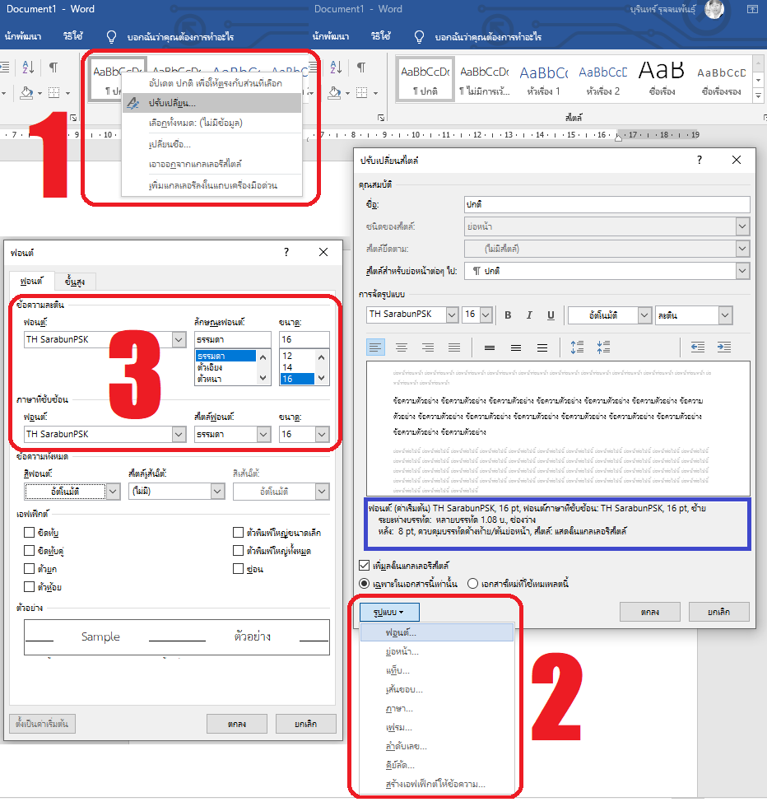Click the decrease indent icon

click(698, 347)
